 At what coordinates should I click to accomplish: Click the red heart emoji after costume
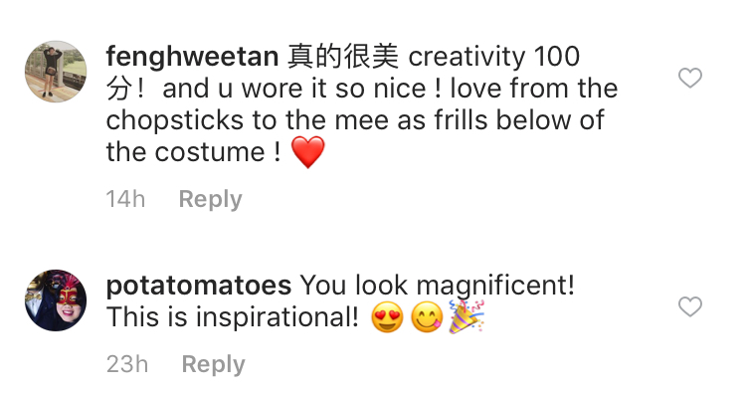pyautogui.click(x=307, y=152)
